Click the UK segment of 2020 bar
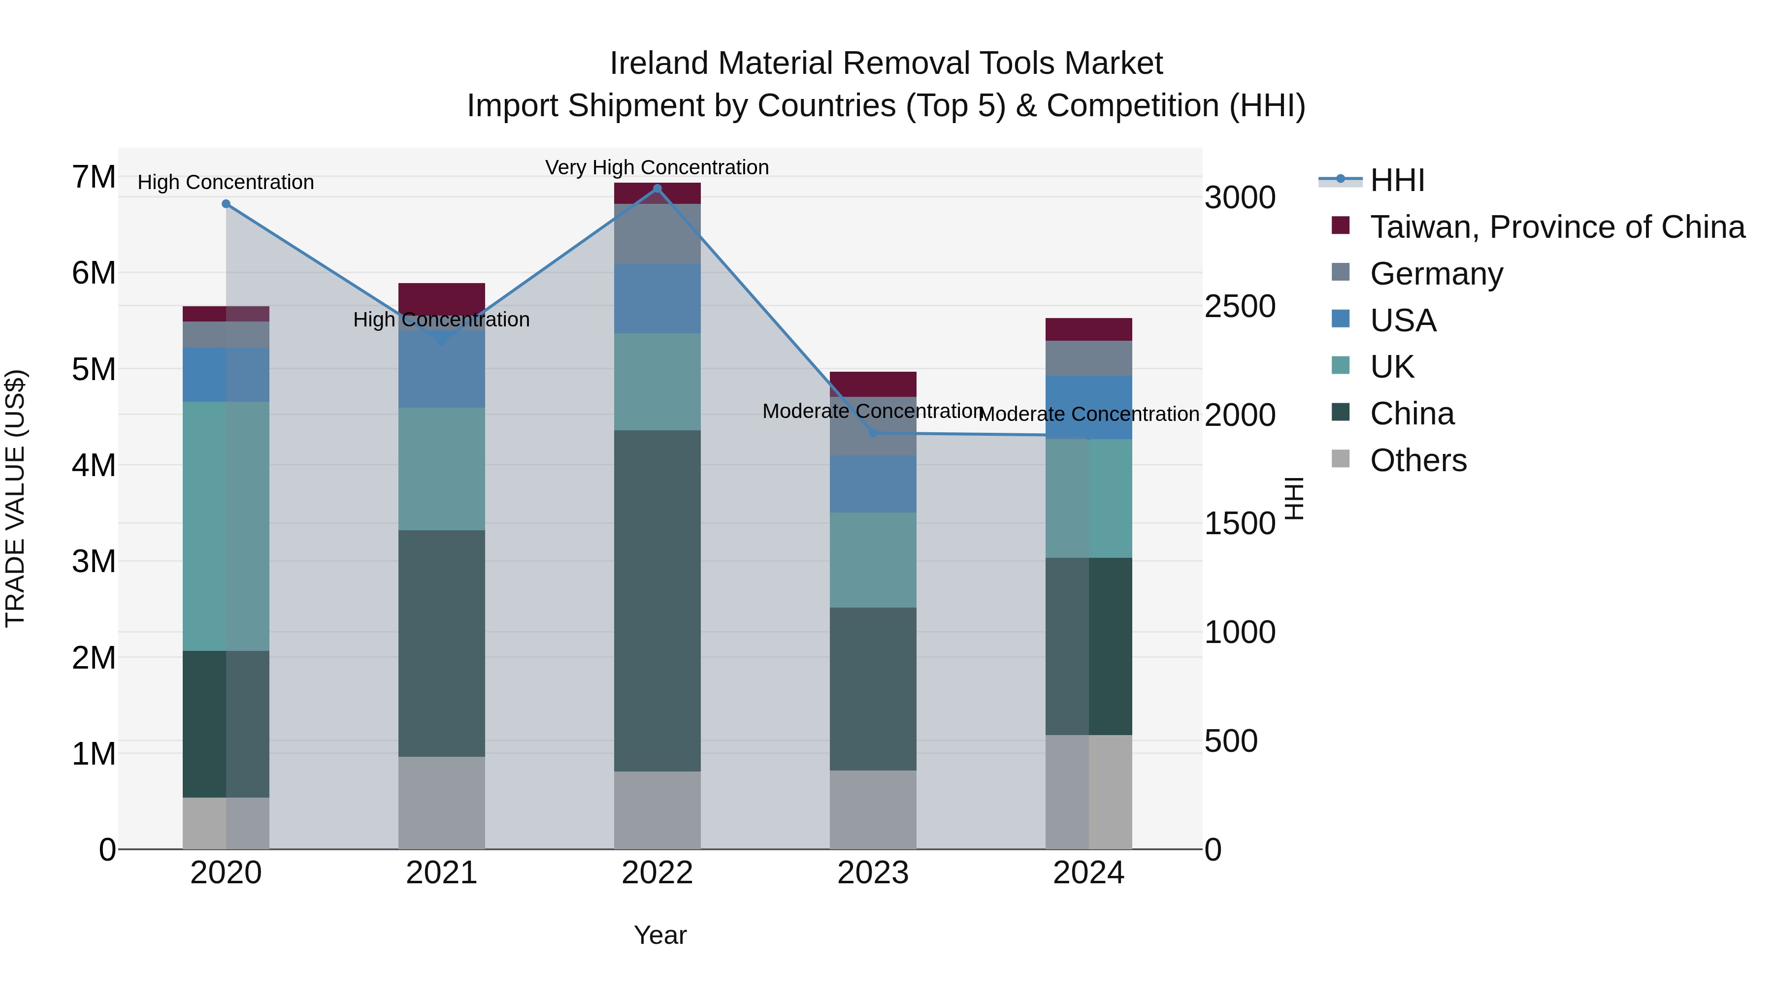Viewport: 1773px width, 997px height. pos(226,526)
